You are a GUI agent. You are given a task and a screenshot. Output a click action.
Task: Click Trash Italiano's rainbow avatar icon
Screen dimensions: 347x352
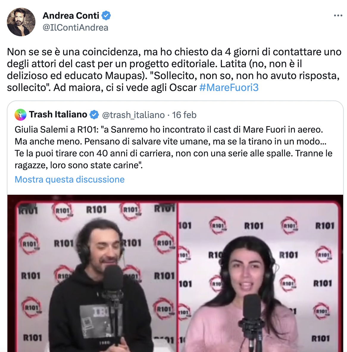21,115
